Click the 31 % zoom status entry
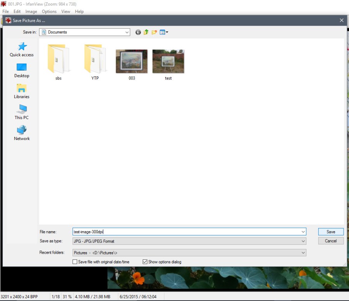 [x=67, y=297]
